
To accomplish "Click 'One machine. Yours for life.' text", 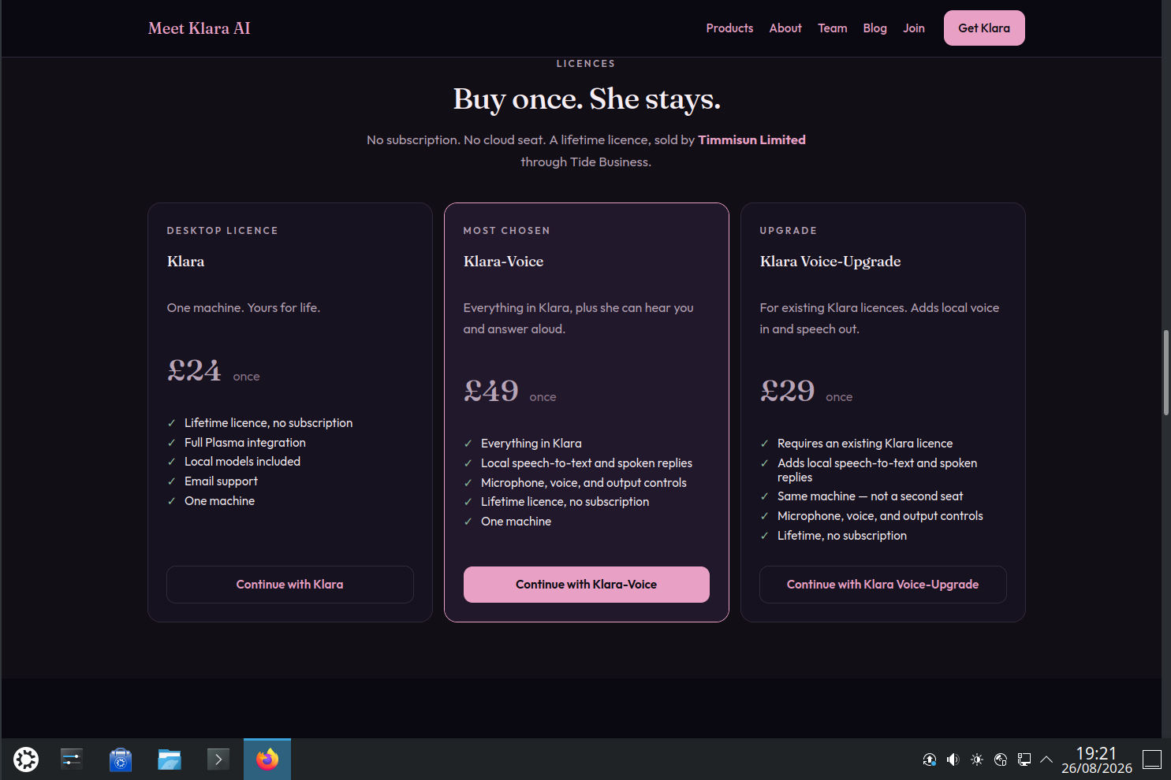I will click(x=244, y=308).
